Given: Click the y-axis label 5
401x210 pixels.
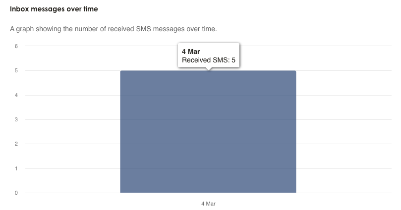Looking at the screenshot, I should (16, 70).
